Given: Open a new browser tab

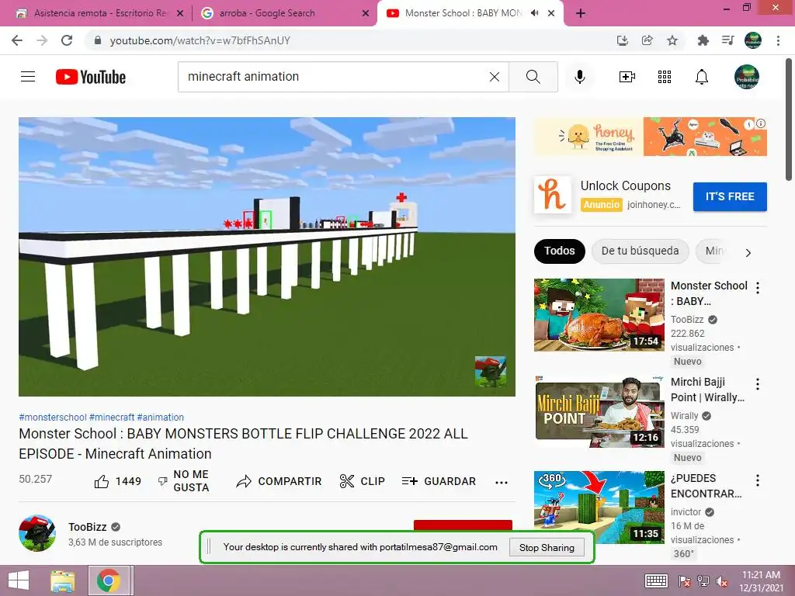Looking at the screenshot, I should point(581,13).
